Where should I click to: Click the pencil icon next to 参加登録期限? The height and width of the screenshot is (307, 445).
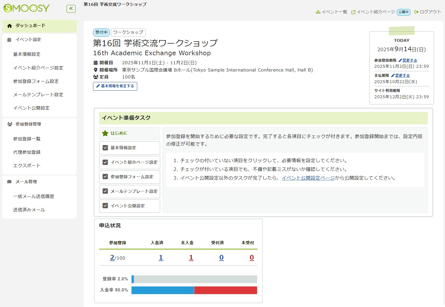click(400, 60)
